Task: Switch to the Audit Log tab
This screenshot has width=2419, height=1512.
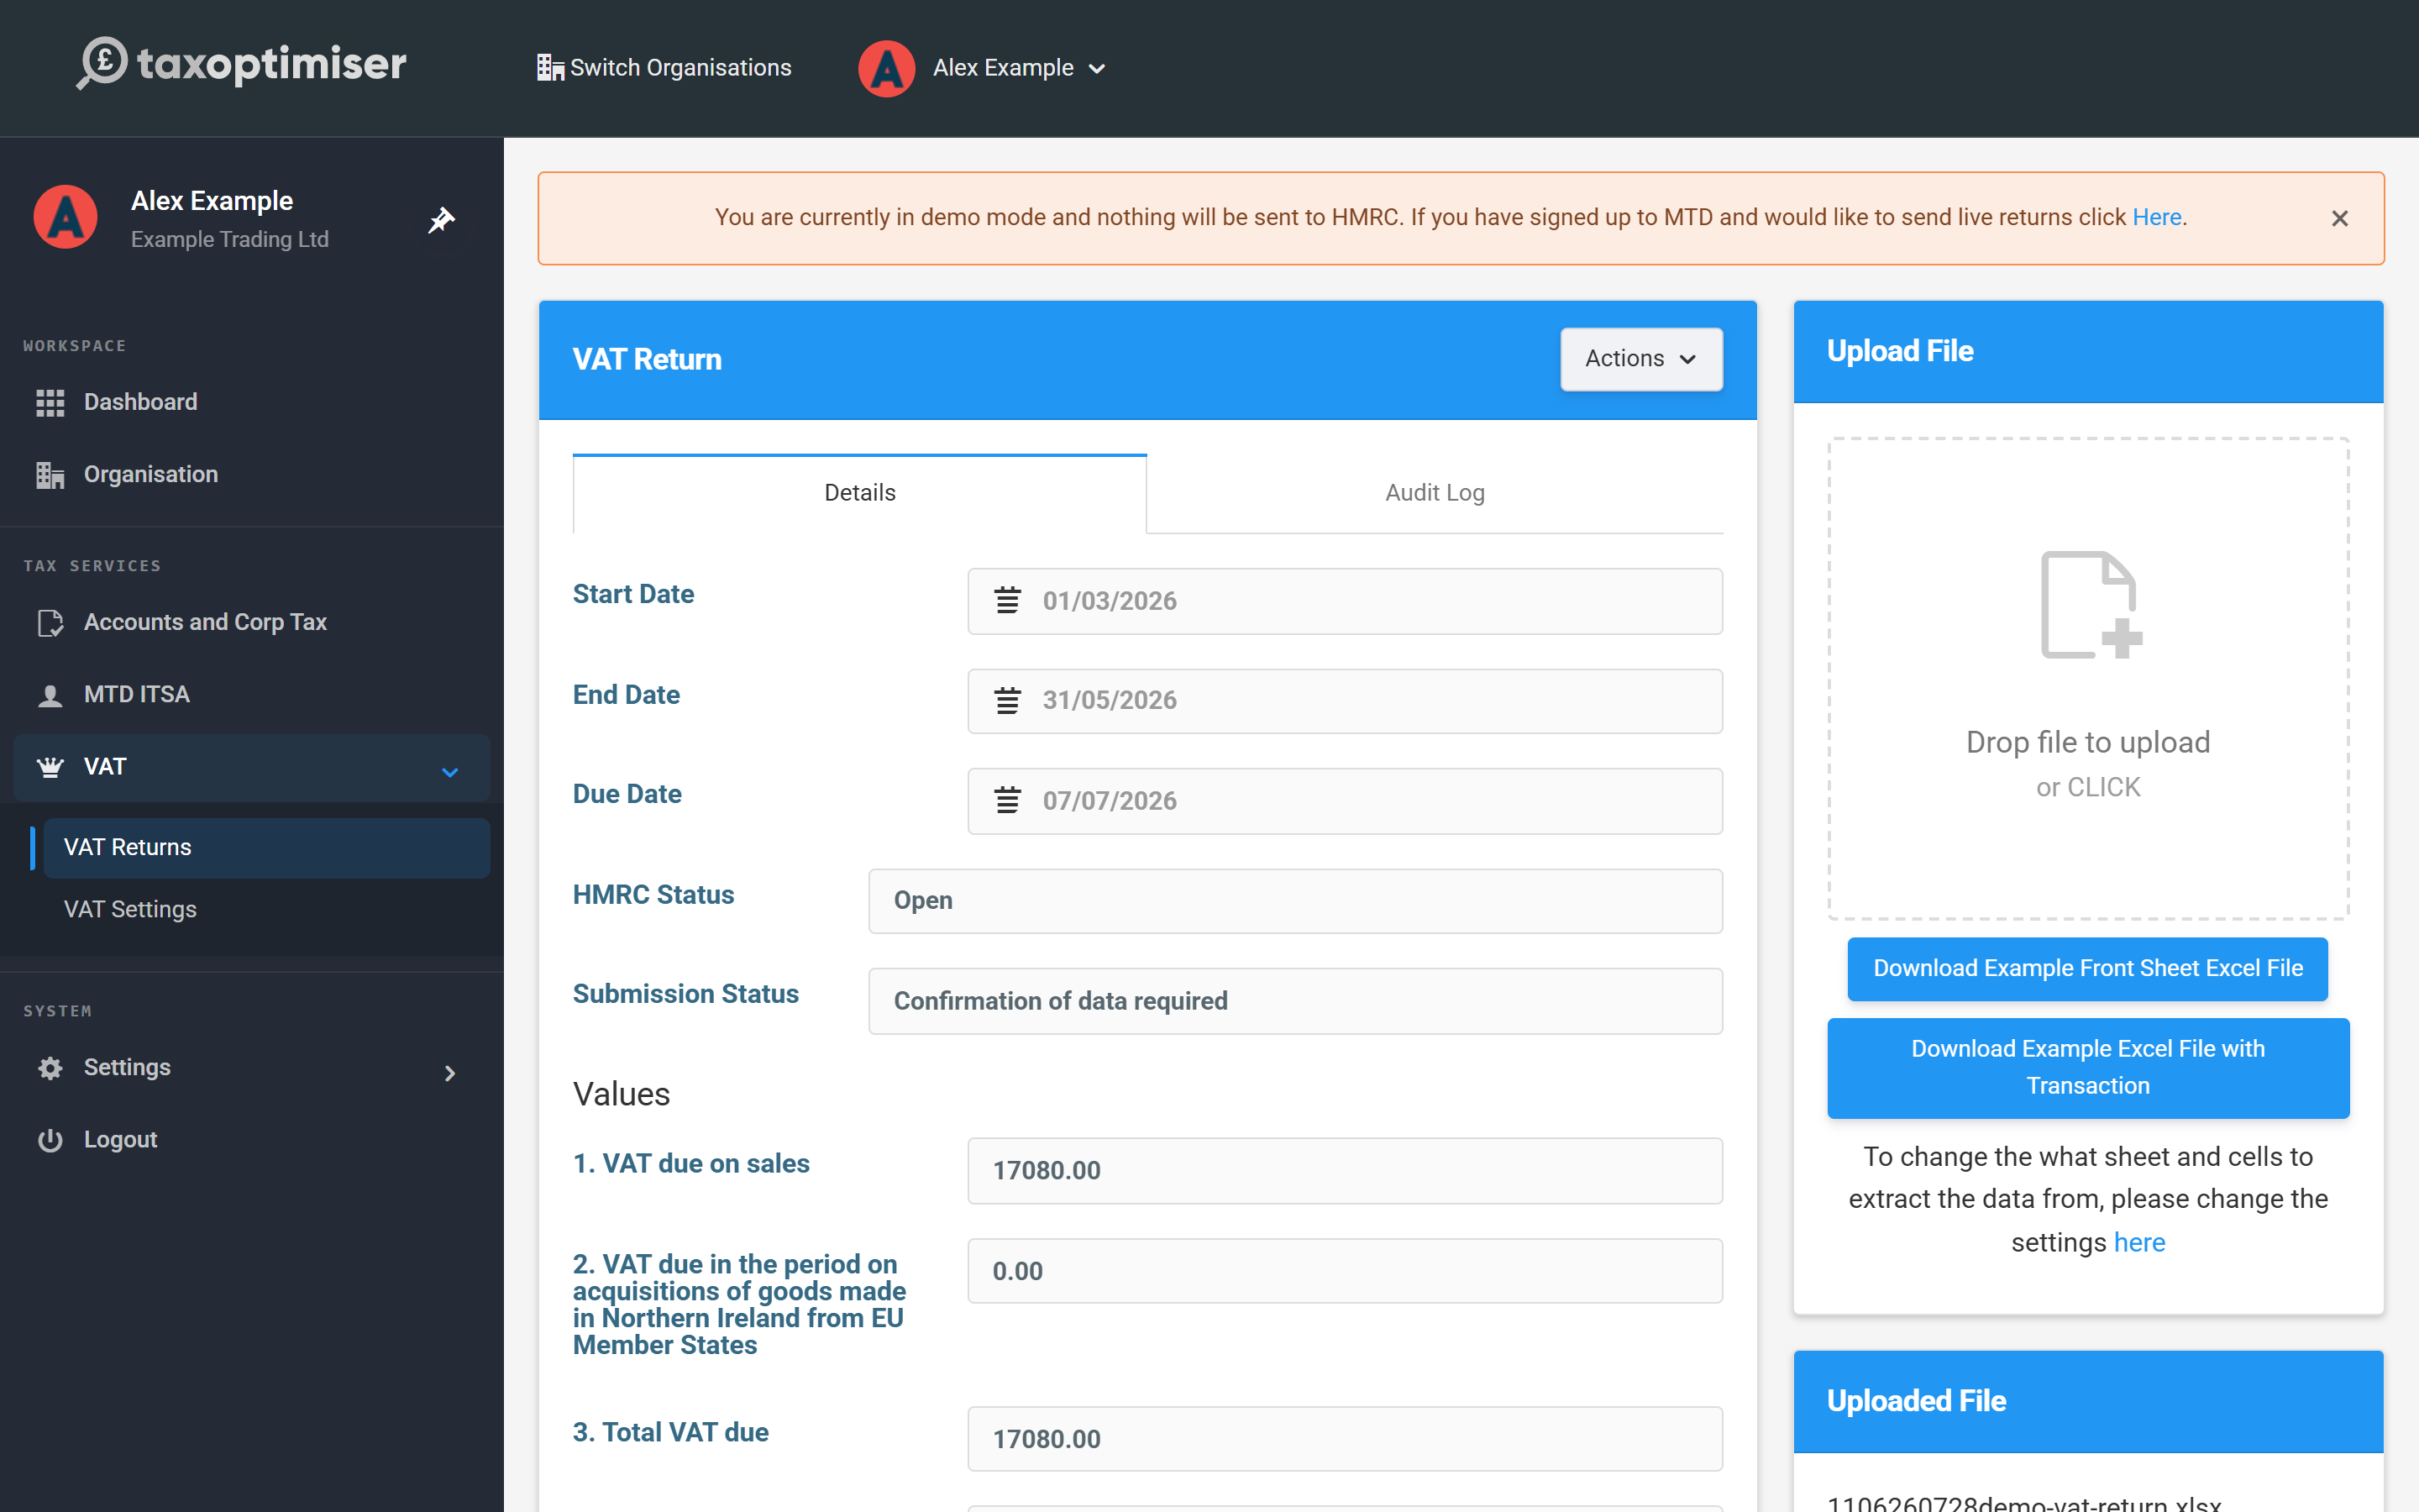Action: (x=1435, y=493)
